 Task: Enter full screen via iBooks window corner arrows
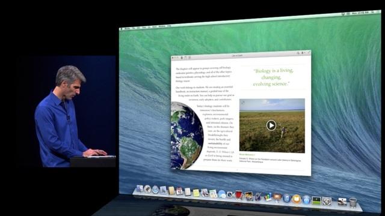pyautogui.click(x=309, y=52)
